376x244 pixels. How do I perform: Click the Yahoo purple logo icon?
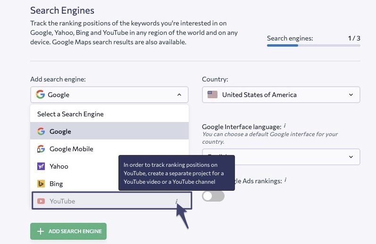click(41, 166)
